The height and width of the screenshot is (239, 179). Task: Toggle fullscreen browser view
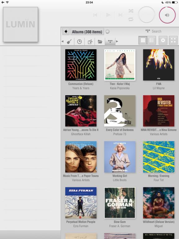coord(173,40)
